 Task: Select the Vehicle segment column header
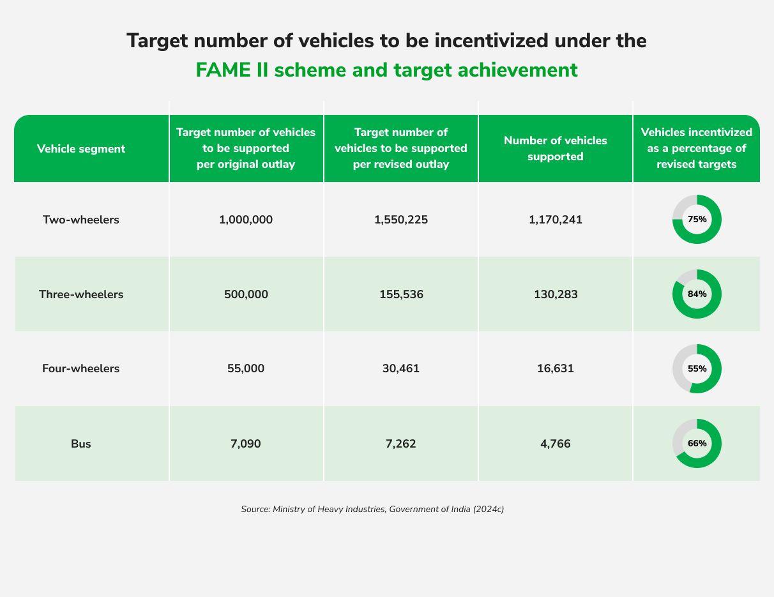[81, 149]
